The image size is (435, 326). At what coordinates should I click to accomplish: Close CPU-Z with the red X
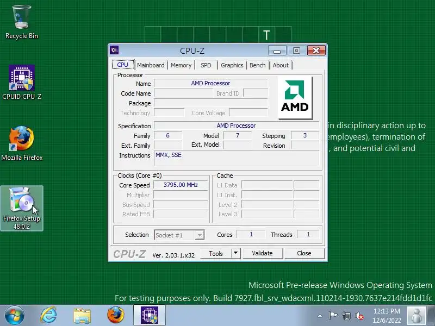316,51
